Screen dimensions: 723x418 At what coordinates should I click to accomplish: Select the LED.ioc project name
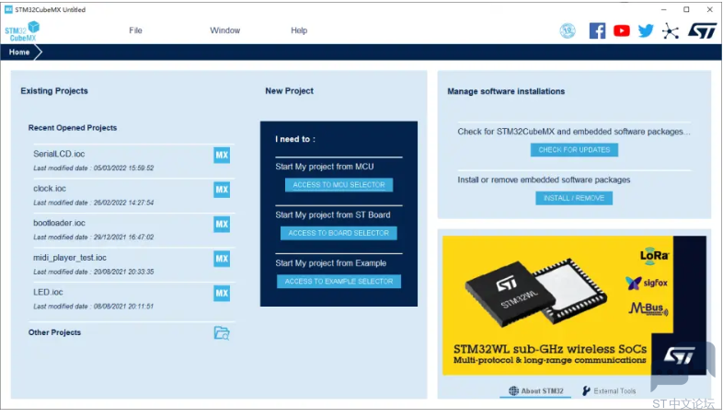[48, 292]
